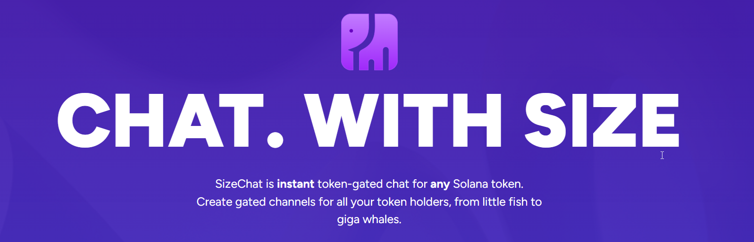
Task: Click the bold word any
Action: coord(440,184)
